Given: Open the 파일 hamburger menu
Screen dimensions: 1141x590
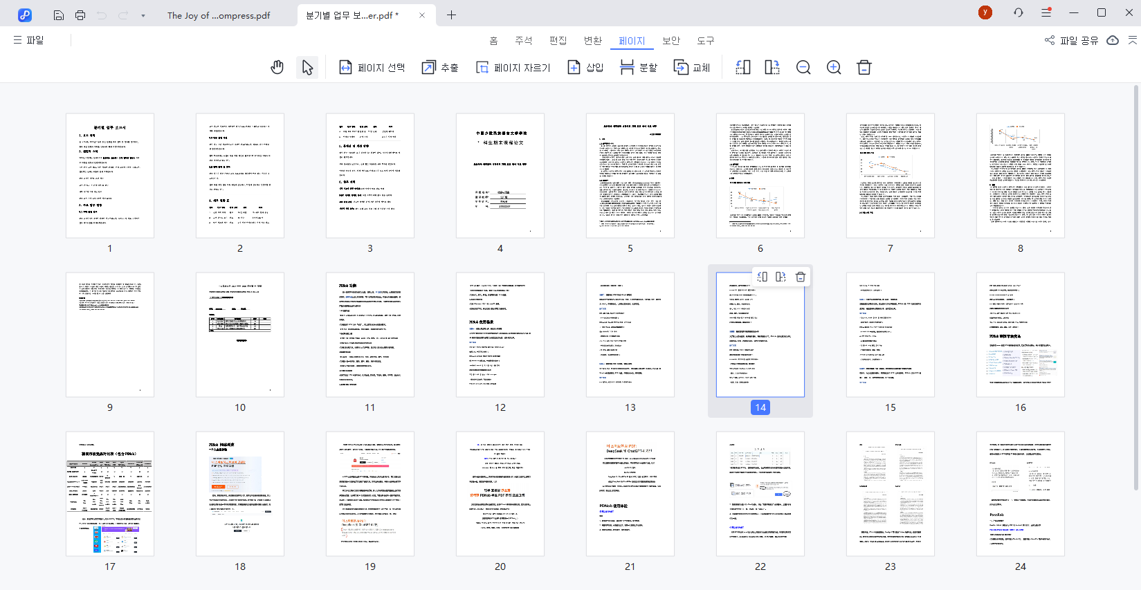Looking at the screenshot, I should [28, 40].
